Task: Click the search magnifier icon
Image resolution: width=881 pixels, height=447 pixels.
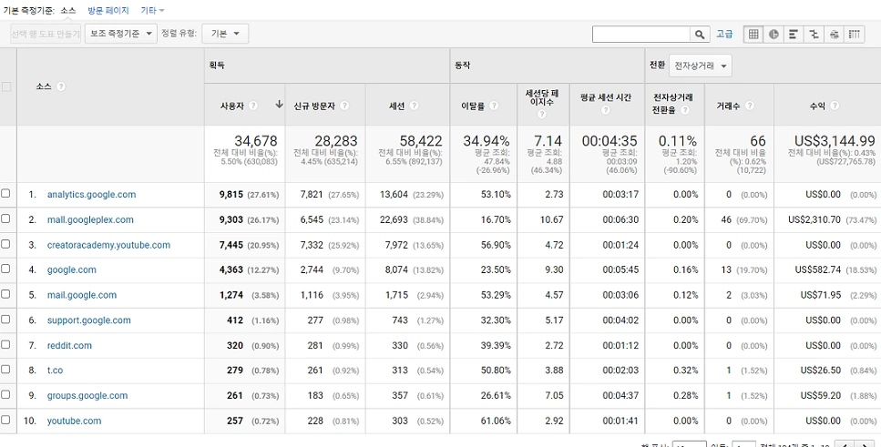Action: click(700, 35)
